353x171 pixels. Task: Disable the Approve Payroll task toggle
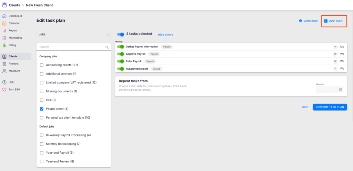tap(120, 54)
